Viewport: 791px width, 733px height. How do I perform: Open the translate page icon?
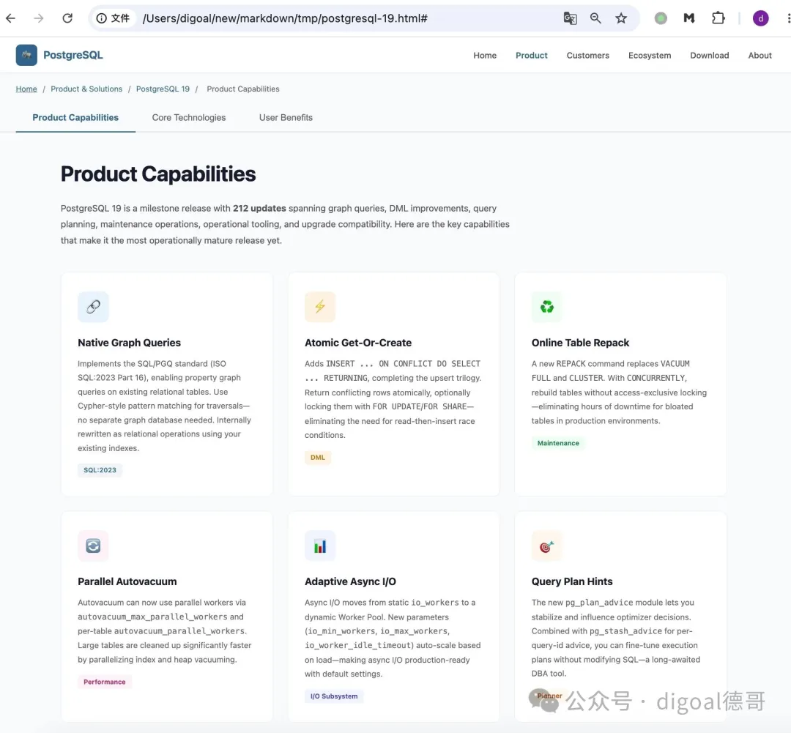point(570,18)
